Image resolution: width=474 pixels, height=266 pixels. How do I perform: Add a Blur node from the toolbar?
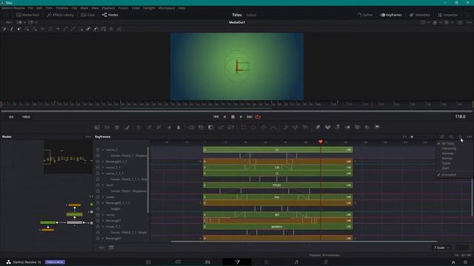(x=178, y=127)
